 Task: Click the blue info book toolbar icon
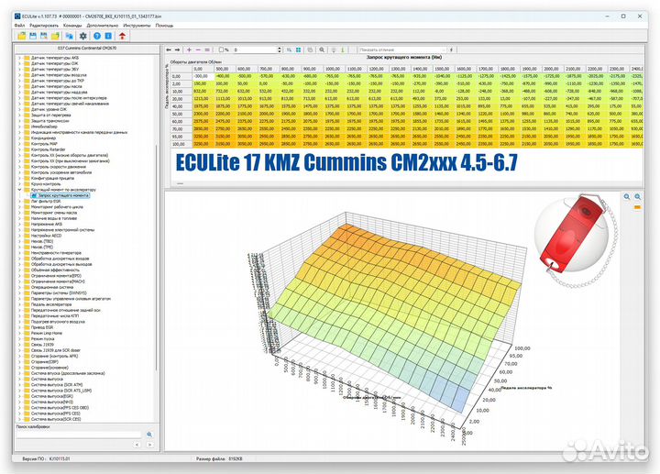point(108,36)
